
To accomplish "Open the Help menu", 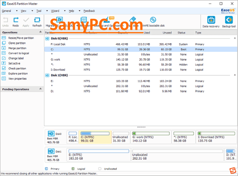I will pyautogui.click(x=71, y=11).
